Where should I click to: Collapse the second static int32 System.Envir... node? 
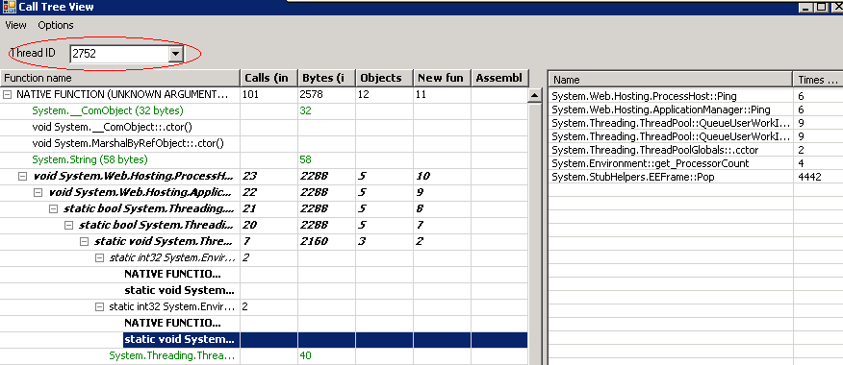[x=99, y=307]
